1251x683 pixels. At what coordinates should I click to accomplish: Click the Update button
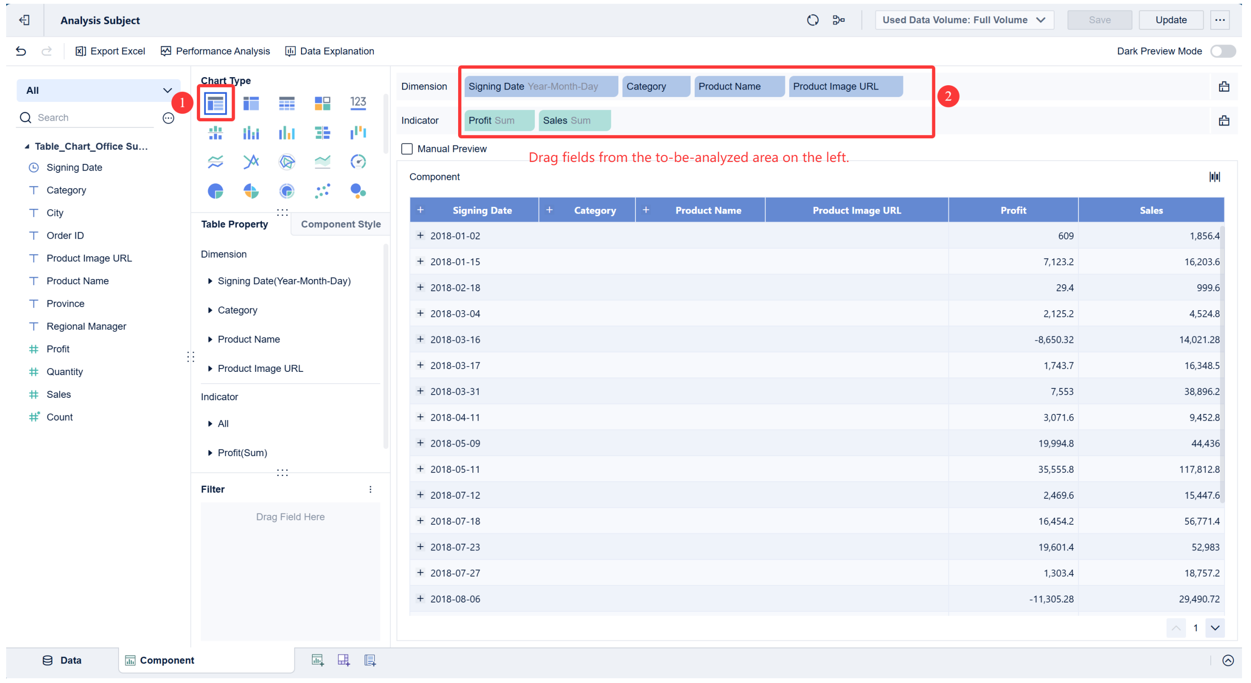1171,20
